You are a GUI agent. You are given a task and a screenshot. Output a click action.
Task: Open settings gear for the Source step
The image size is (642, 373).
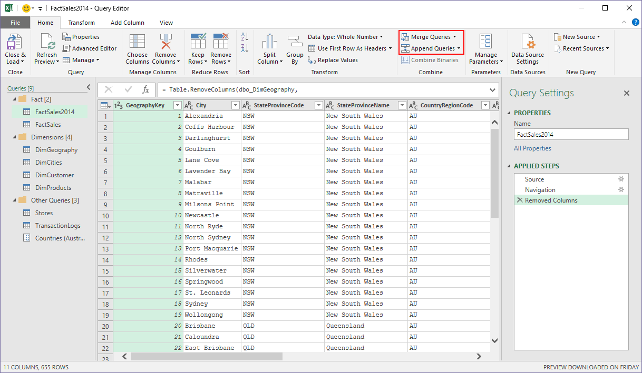coord(621,179)
